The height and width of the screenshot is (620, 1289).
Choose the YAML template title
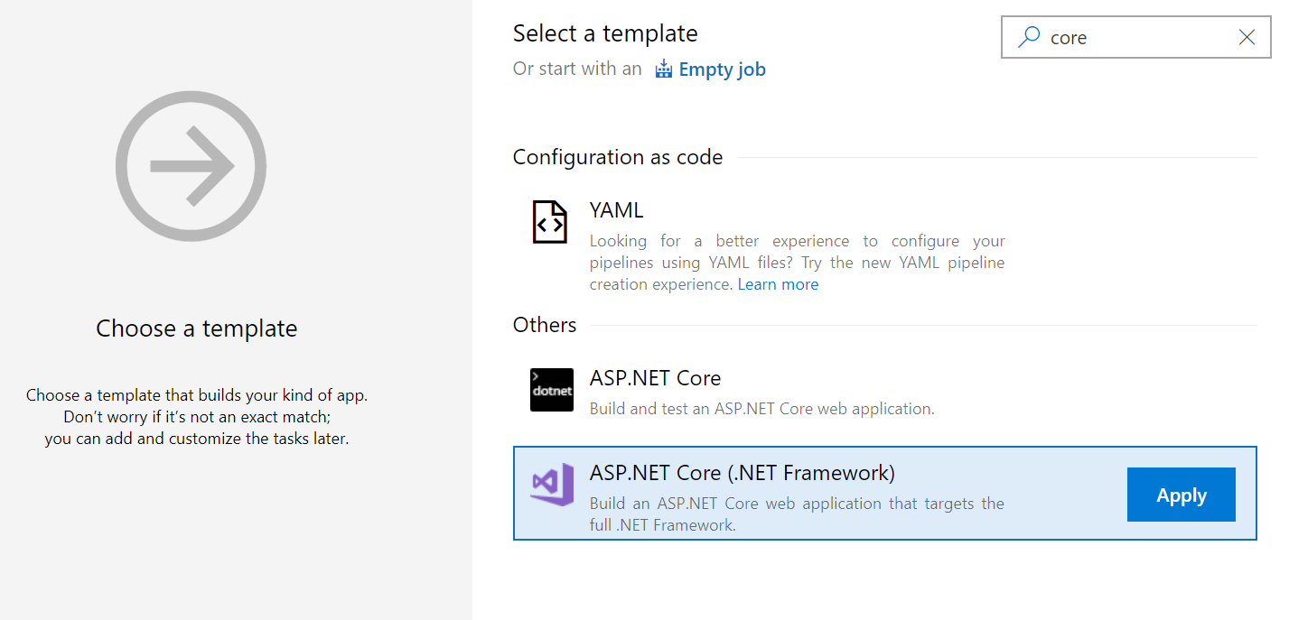616,210
